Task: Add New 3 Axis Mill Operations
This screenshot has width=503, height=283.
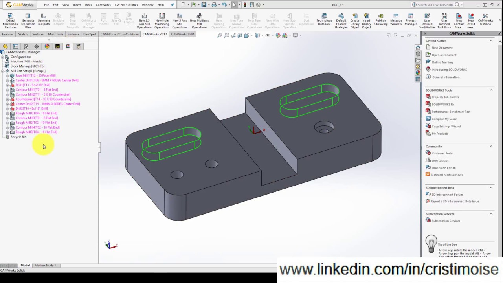Action: pyautogui.click(x=180, y=21)
